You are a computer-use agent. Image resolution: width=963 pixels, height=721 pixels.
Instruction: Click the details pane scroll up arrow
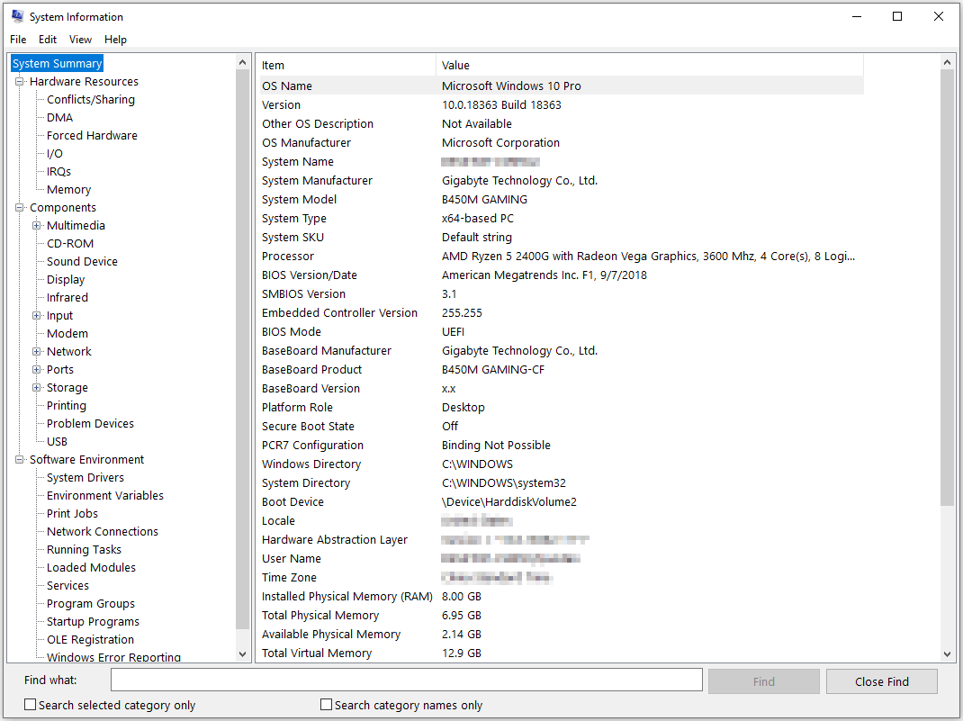(x=947, y=63)
